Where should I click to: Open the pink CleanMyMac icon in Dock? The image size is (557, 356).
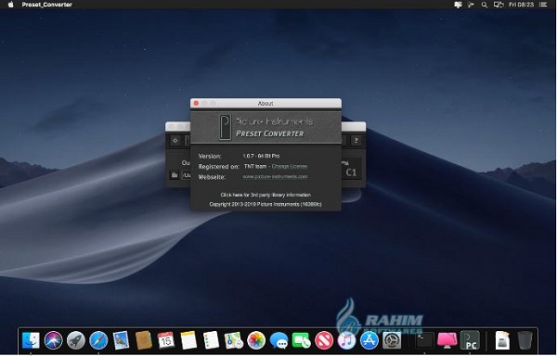click(x=447, y=340)
